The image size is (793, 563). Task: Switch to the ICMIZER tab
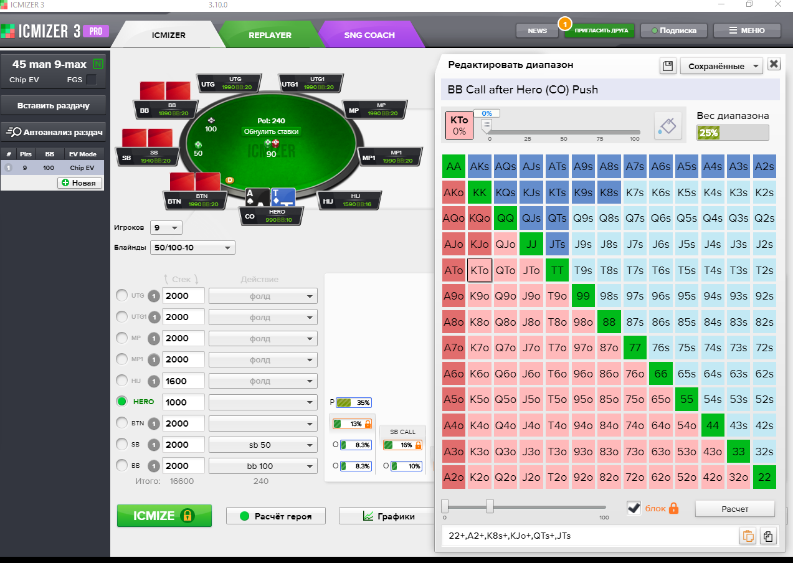(x=168, y=35)
